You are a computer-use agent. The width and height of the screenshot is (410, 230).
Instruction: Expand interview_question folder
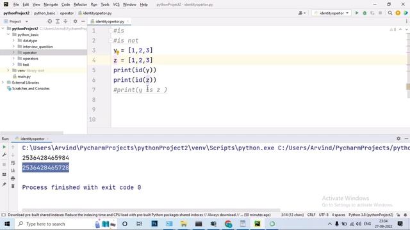(13, 47)
